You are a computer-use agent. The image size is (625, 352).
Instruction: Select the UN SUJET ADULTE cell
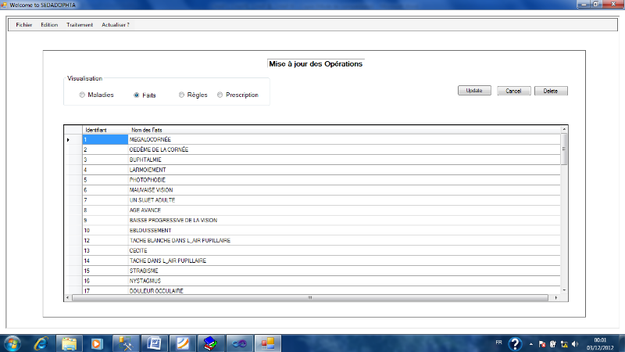point(345,200)
